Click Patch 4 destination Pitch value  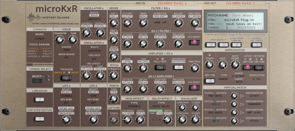(254, 121)
